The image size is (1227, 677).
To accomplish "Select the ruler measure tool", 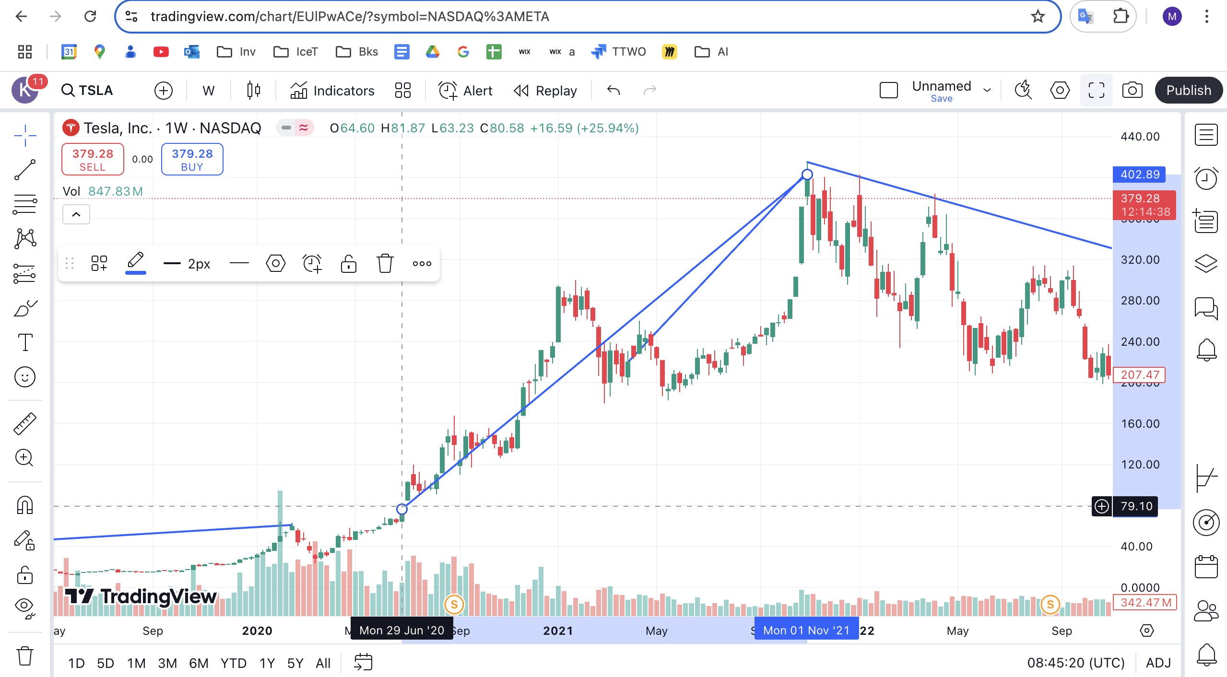I will (x=25, y=423).
